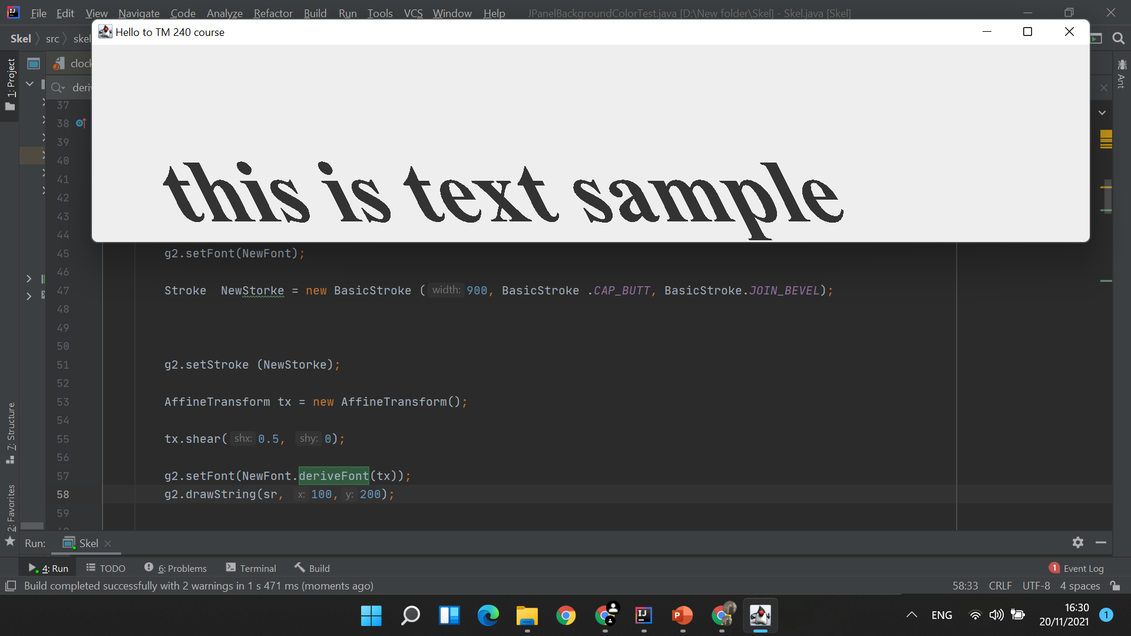Launch IntelliJ IDEA from the taskbar
Screen dimensions: 1131x636
[644, 615]
